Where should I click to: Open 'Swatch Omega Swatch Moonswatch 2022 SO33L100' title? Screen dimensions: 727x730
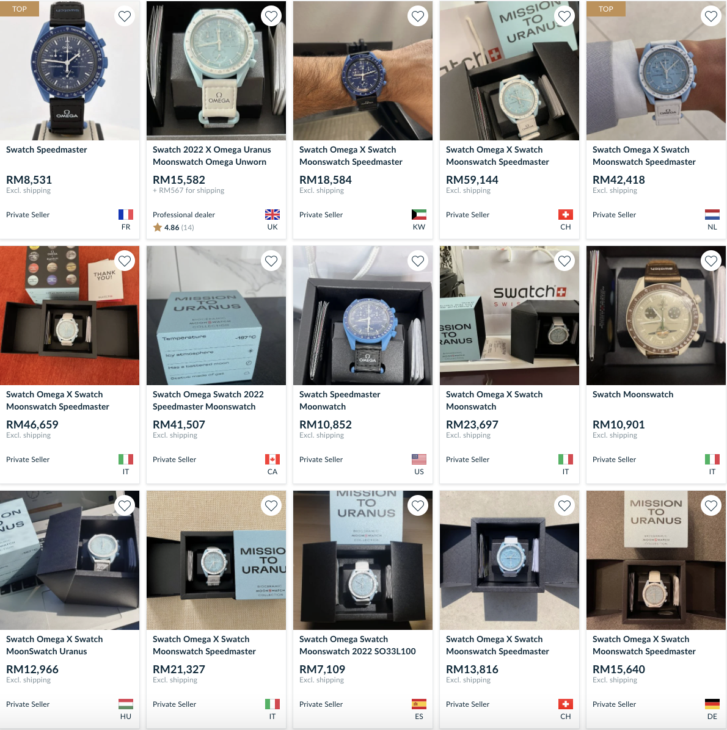pos(357,645)
